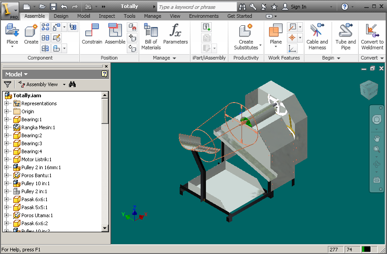Select Poros Bantu:1 in the tree
The width and height of the screenshot is (387, 254).
(36, 175)
